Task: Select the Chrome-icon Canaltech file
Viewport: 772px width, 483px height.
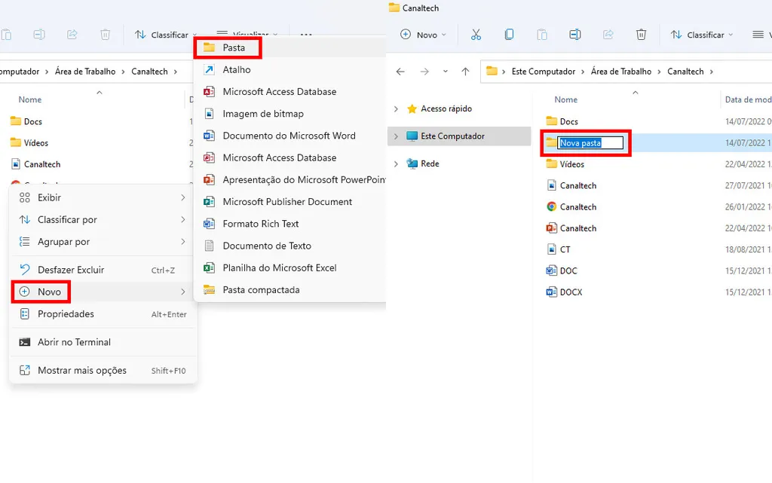Action: (577, 206)
